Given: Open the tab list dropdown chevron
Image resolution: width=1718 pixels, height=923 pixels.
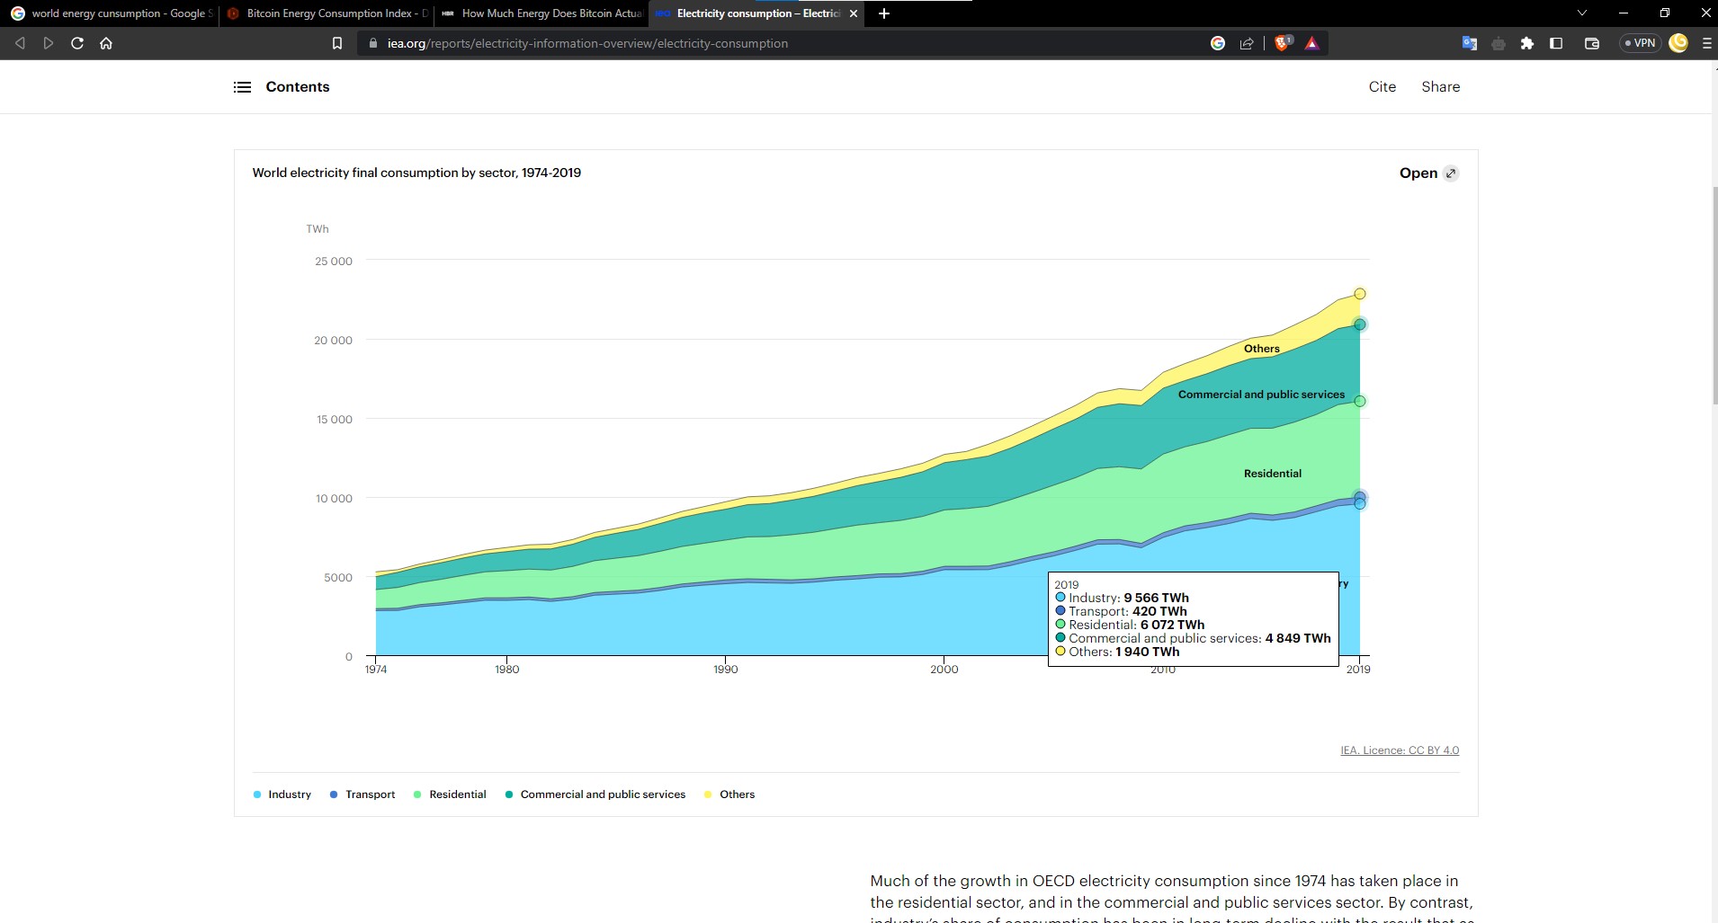Looking at the screenshot, I should coord(1582,13).
